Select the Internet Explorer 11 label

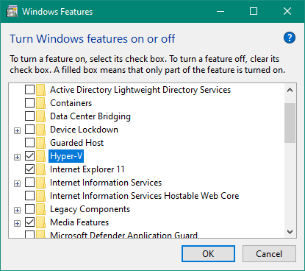[x=87, y=169]
